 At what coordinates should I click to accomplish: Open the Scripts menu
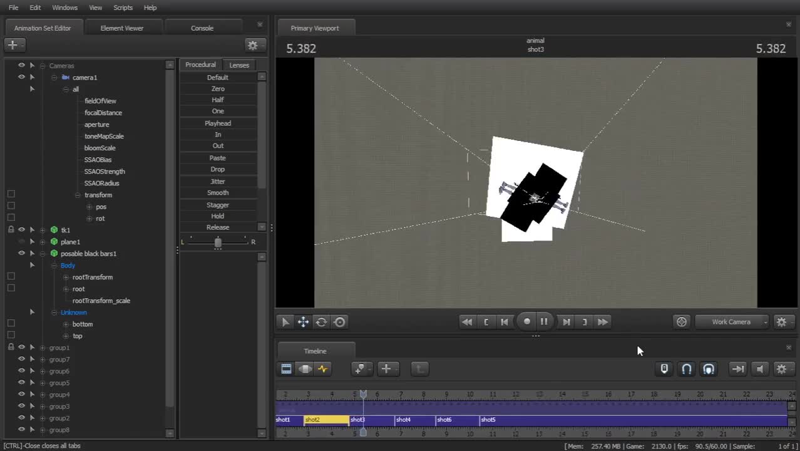tap(123, 8)
